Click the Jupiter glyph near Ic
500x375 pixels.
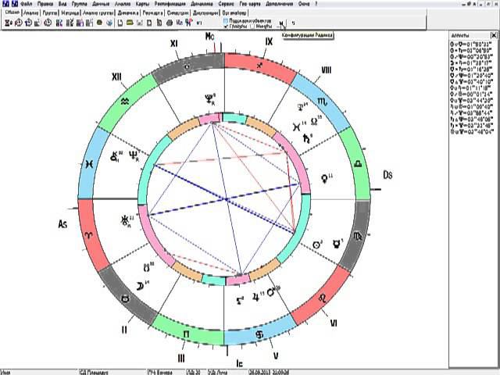pos(256,297)
